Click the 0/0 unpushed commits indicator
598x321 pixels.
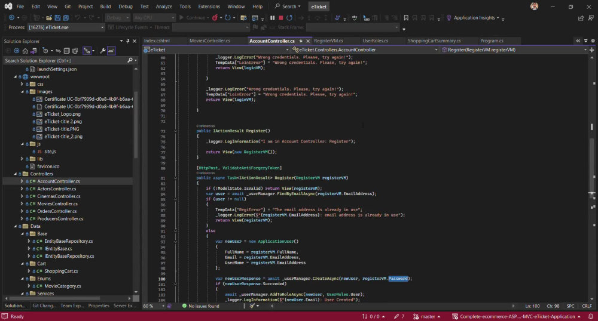coord(373,316)
